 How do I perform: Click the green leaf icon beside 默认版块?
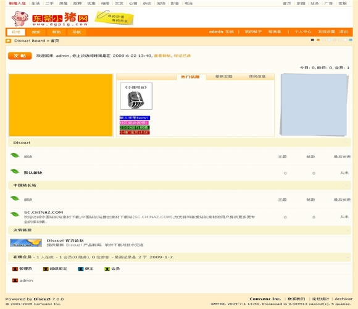[x=15, y=171]
